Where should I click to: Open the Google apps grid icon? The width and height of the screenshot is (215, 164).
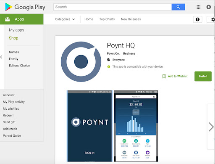[199, 7]
